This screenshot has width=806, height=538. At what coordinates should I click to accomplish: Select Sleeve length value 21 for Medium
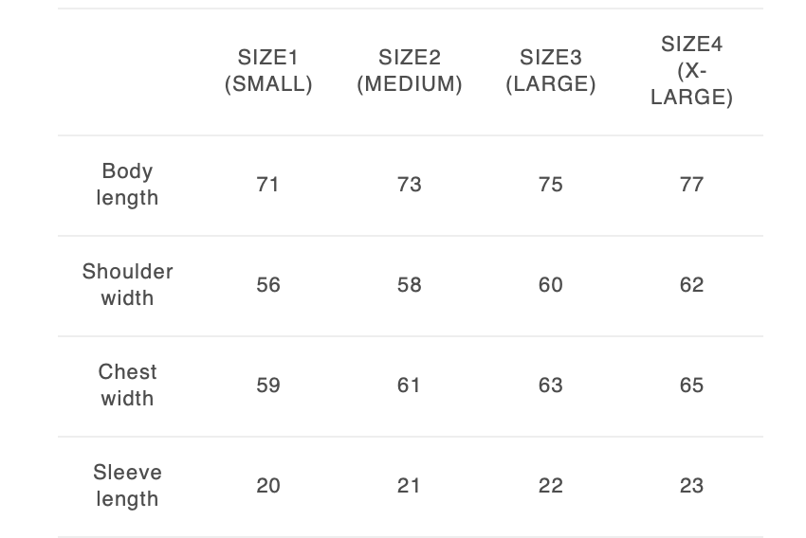[x=410, y=486]
